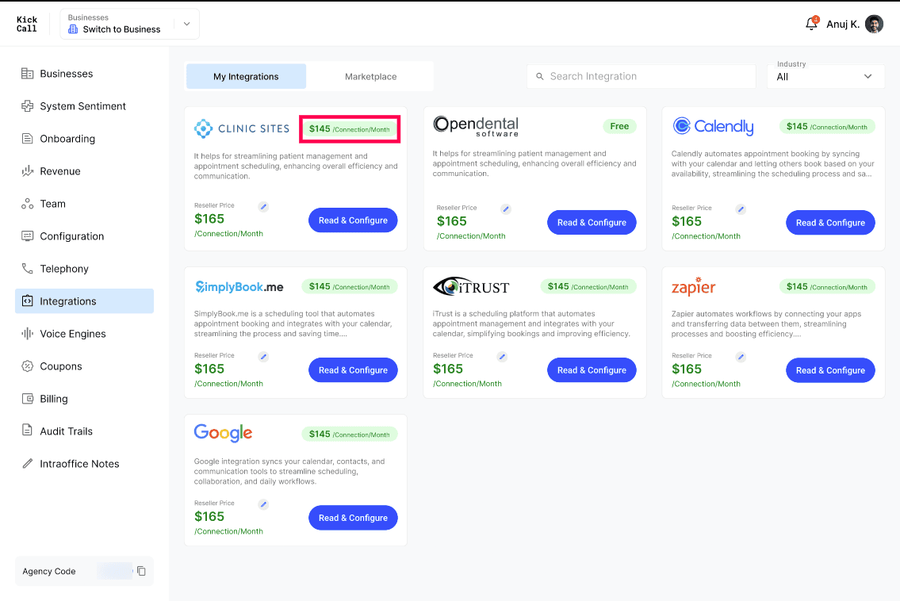This screenshot has height=601, width=900.
Task: Click the Calendly logo
Action: click(x=713, y=126)
